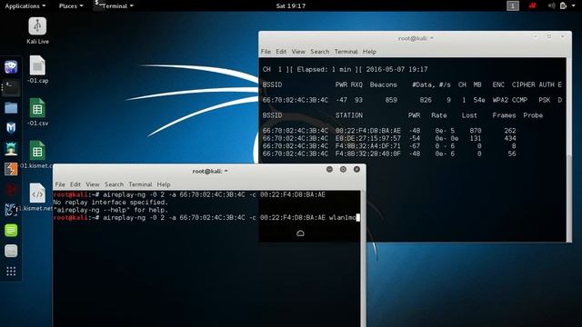Open the green Leafpad notes icon in the dock
582x327 pixels.
[11, 230]
